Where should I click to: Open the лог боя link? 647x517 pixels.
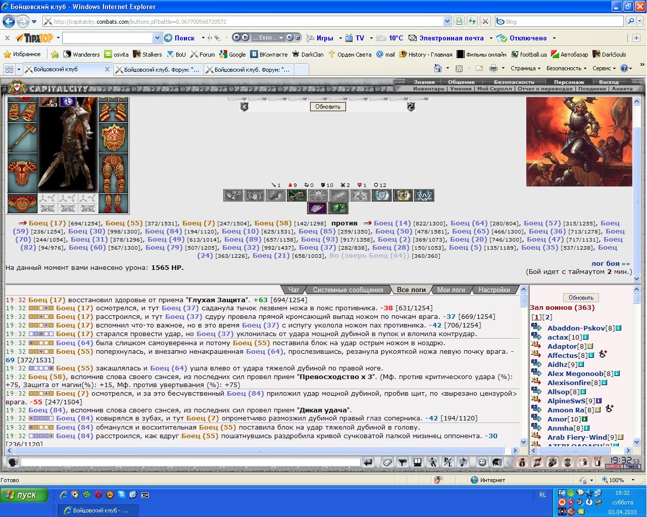click(x=611, y=263)
